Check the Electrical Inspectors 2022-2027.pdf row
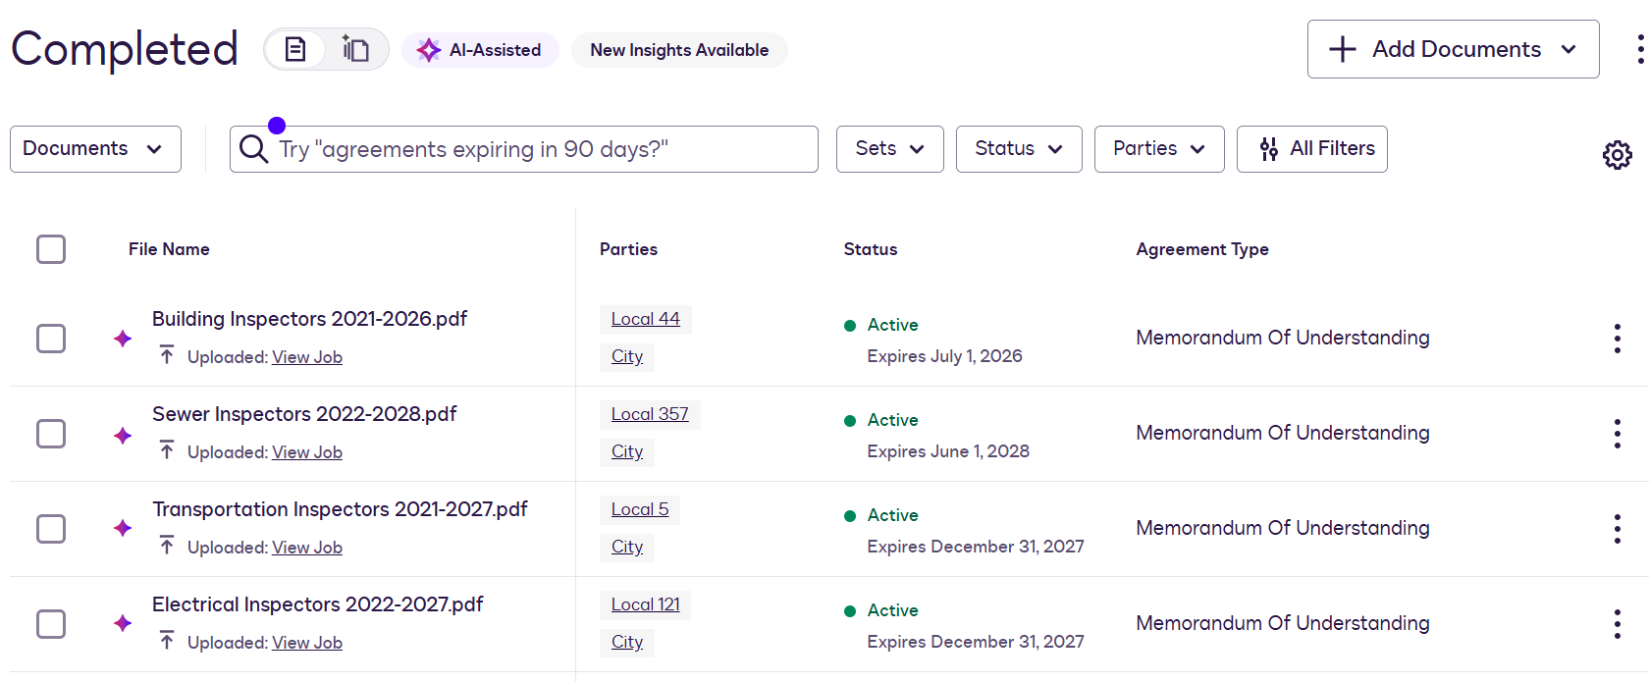The height and width of the screenshot is (682, 1649). click(x=51, y=624)
